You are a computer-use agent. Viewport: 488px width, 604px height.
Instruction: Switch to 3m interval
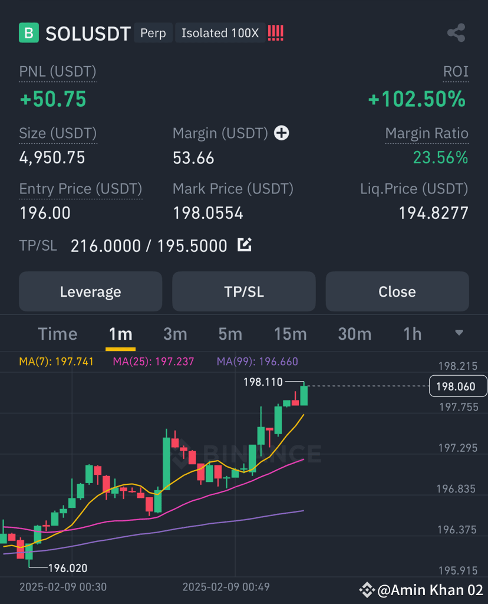[x=175, y=334]
